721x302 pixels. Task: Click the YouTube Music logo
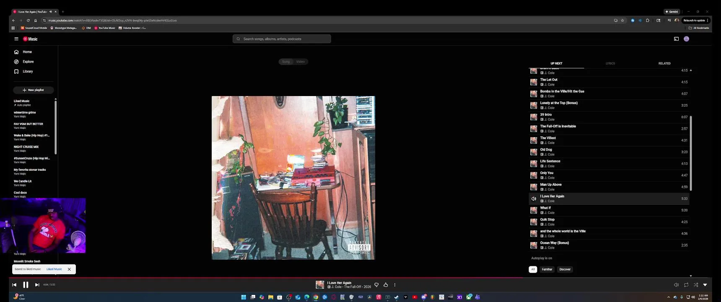click(x=30, y=39)
